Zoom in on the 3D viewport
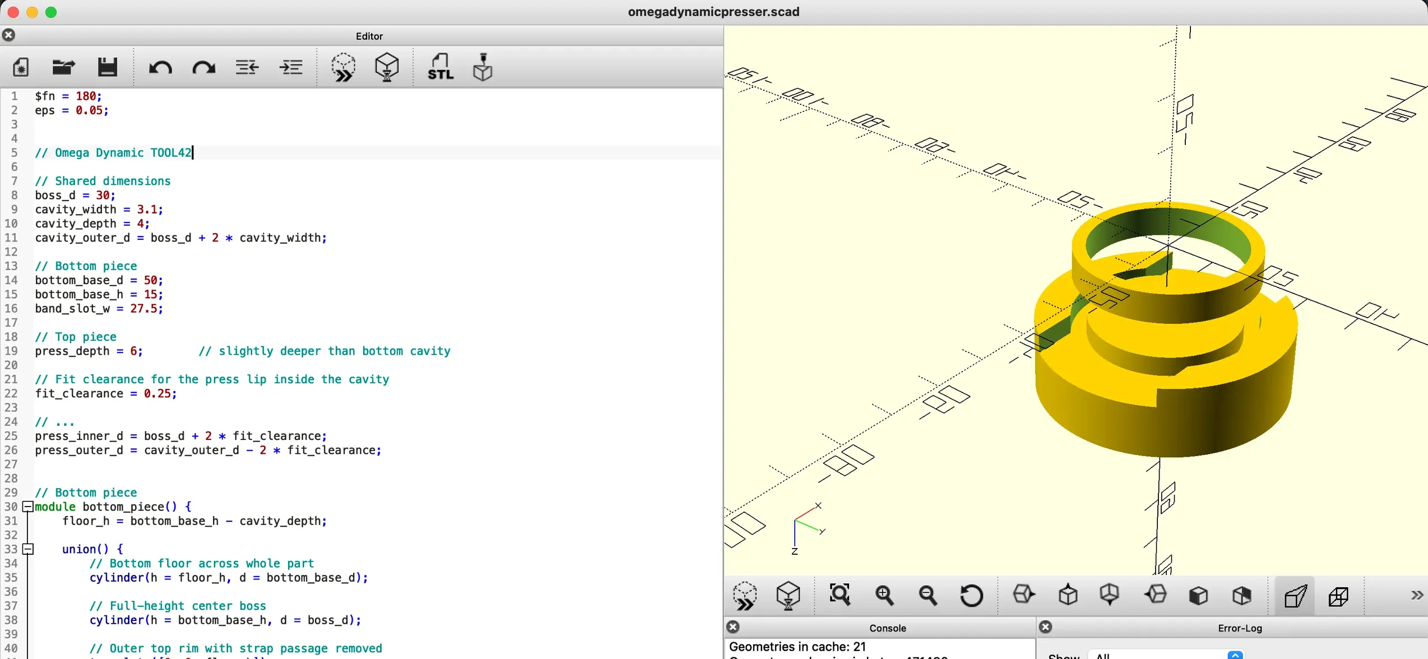1428x659 pixels. pos(884,596)
